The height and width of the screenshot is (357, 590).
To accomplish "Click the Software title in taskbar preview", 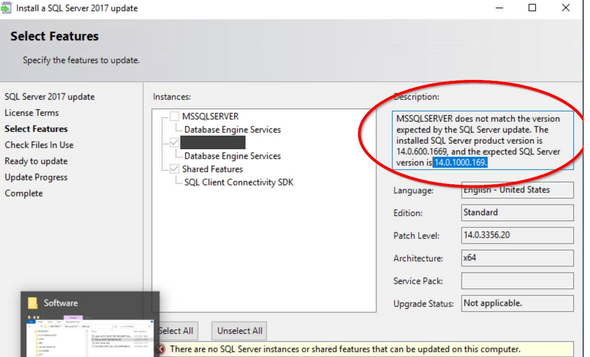I will [61, 303].
